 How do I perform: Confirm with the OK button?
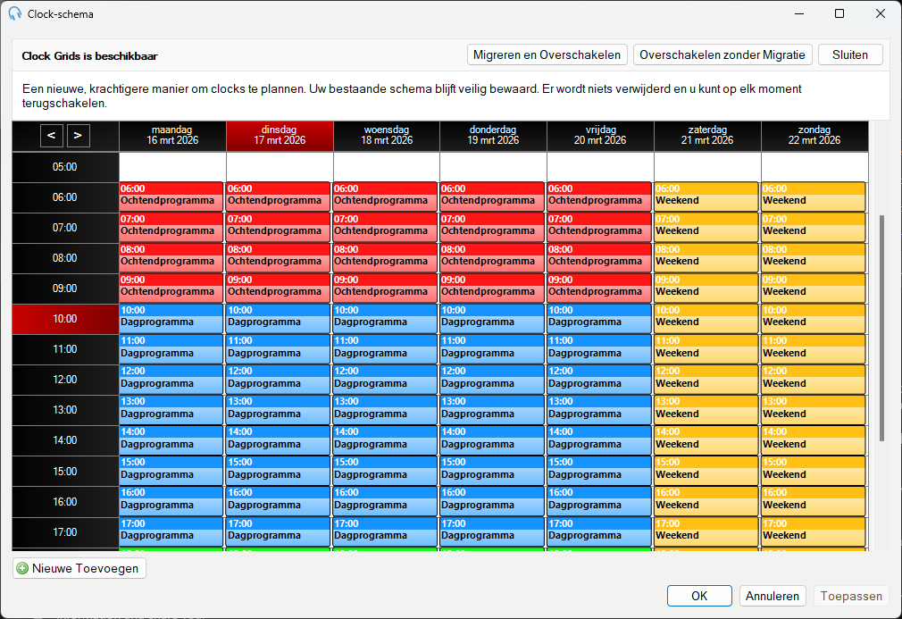[x=699, y=596]
